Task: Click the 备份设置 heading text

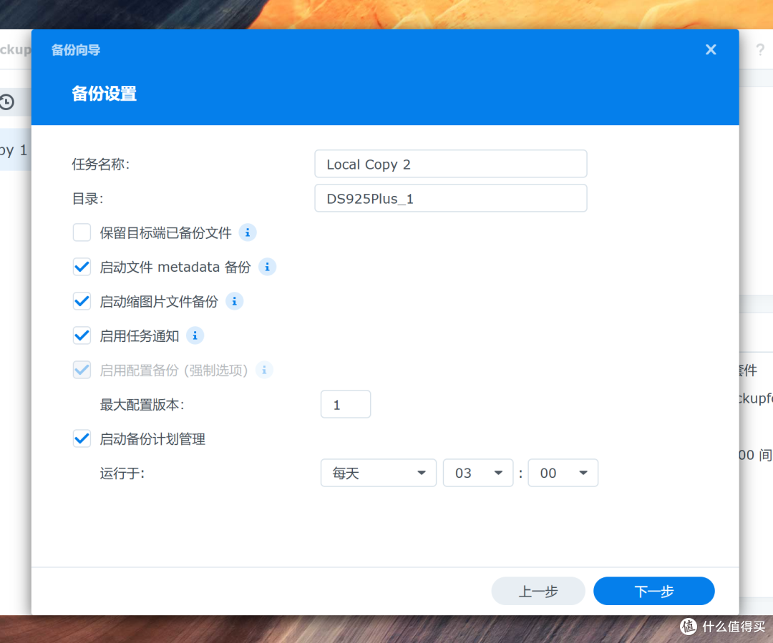Action: [104, 94]
